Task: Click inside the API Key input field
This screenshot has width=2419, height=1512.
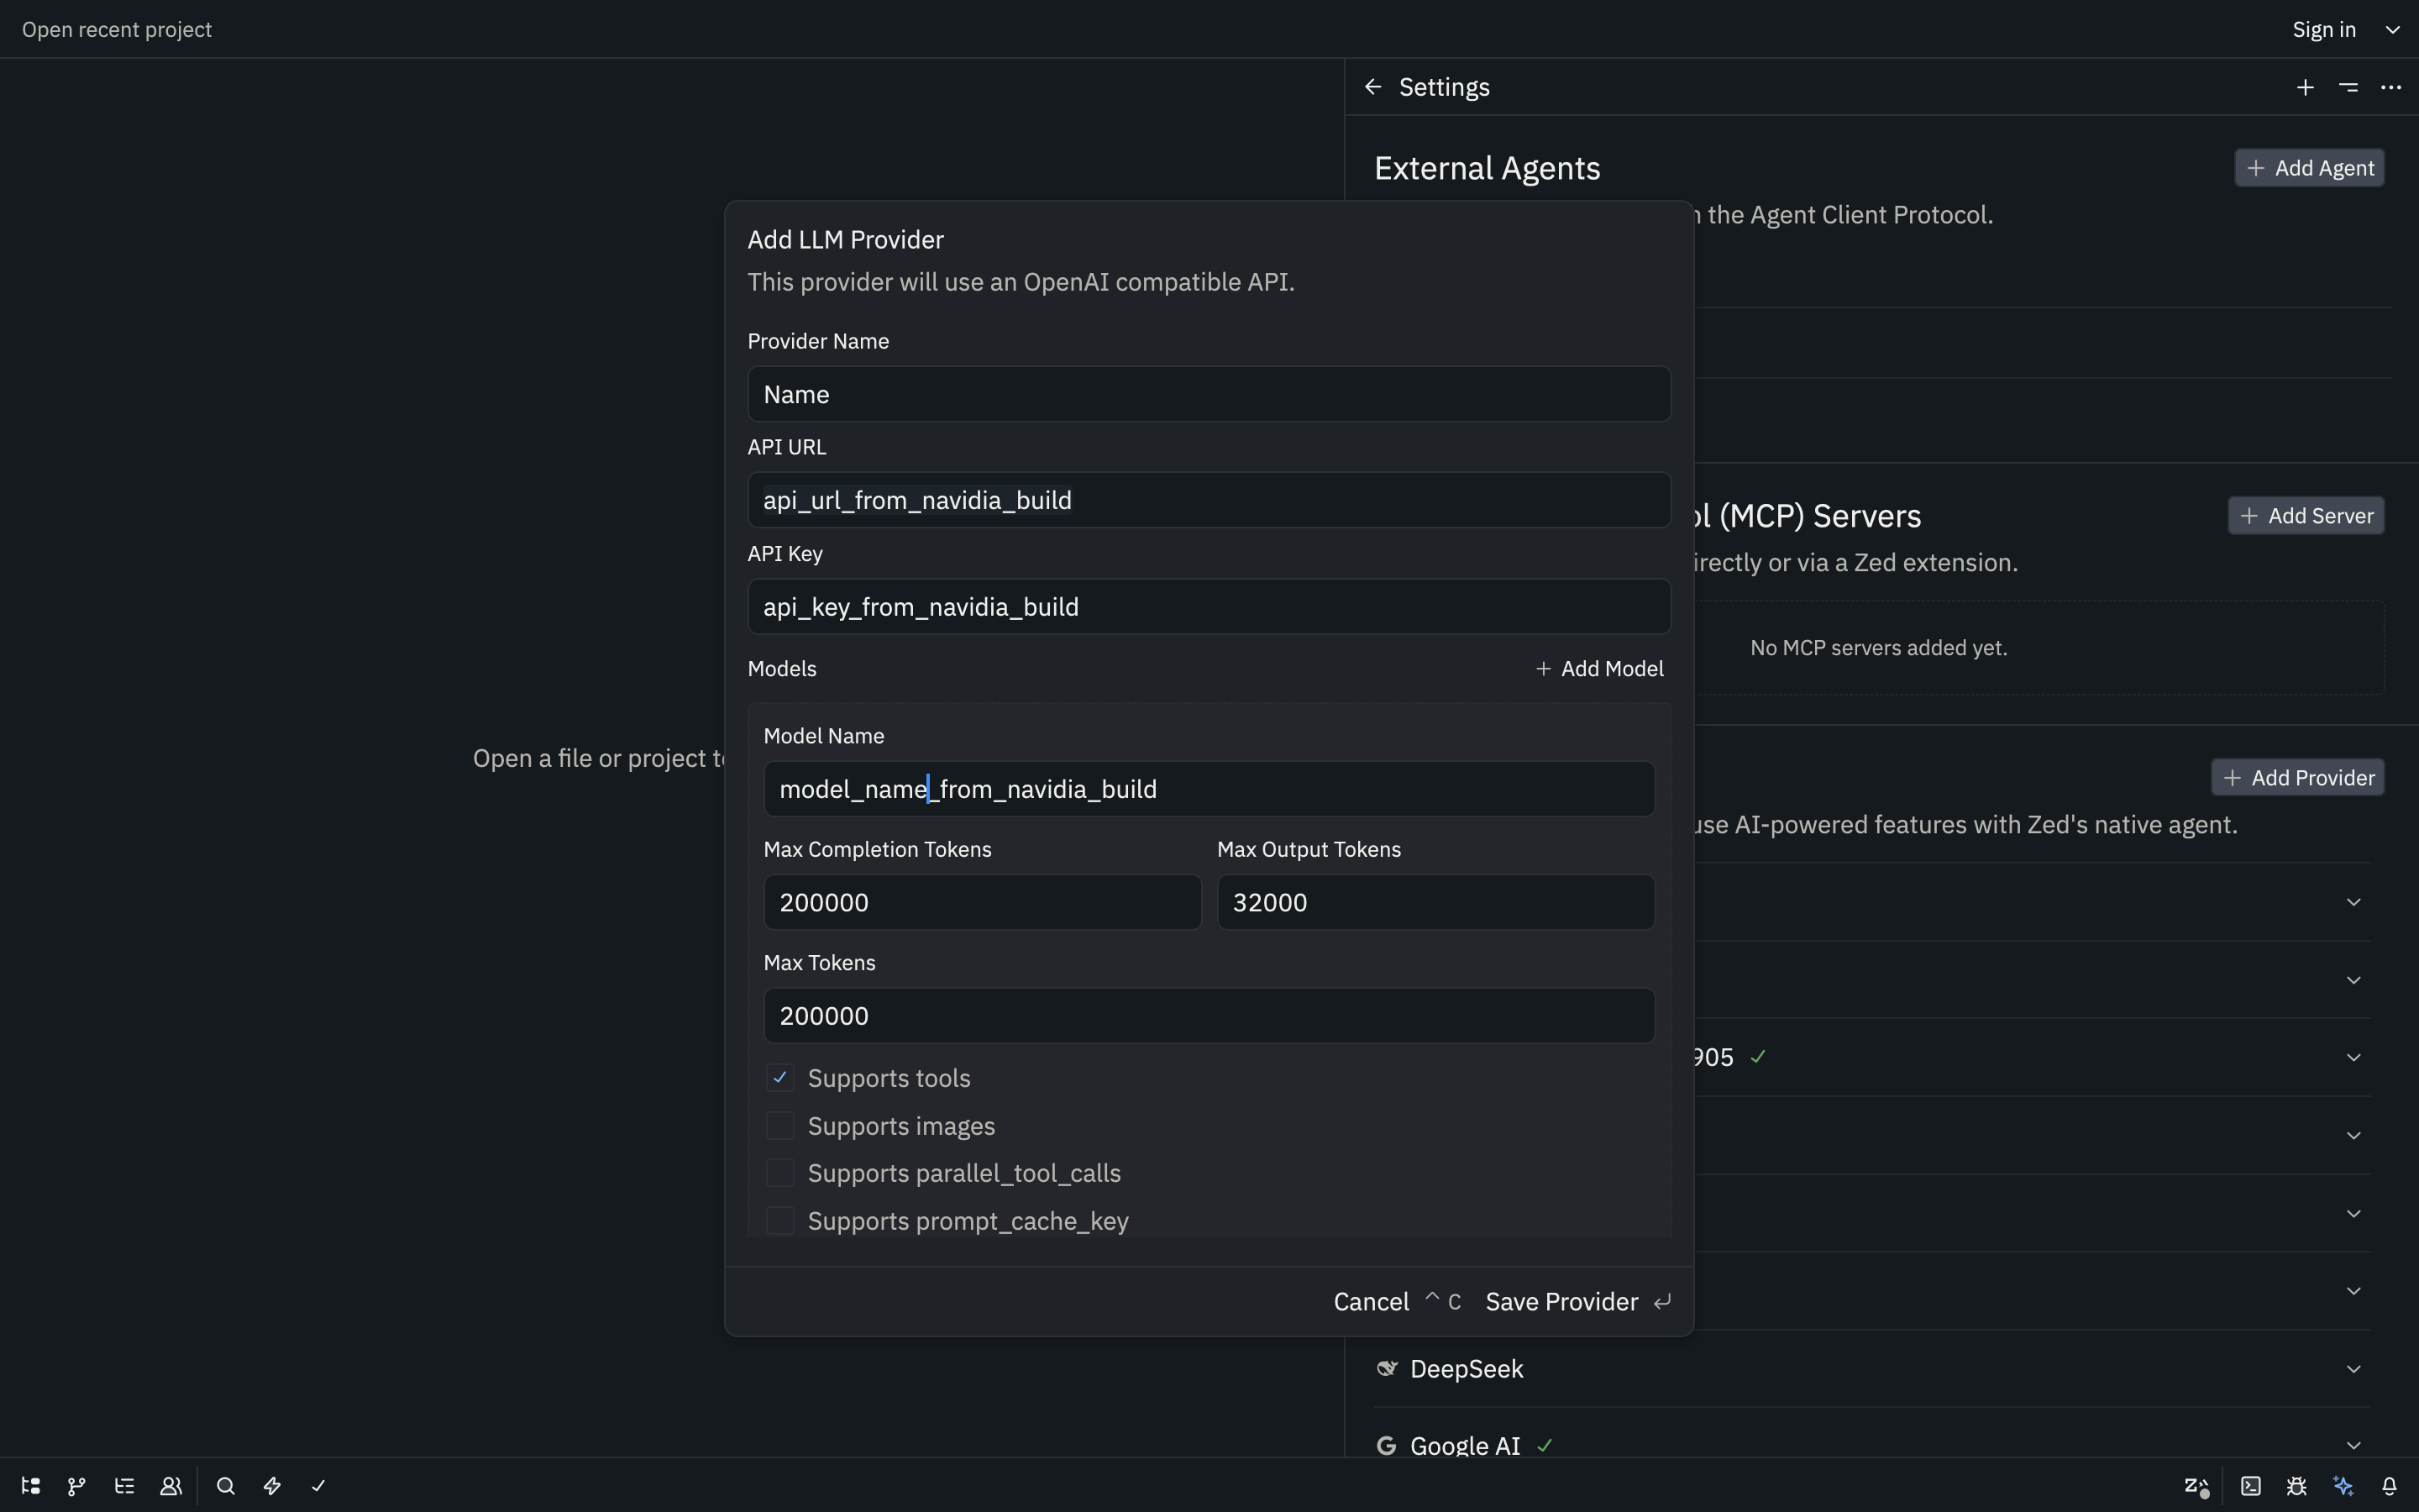Action: (x=1208, y=606)
